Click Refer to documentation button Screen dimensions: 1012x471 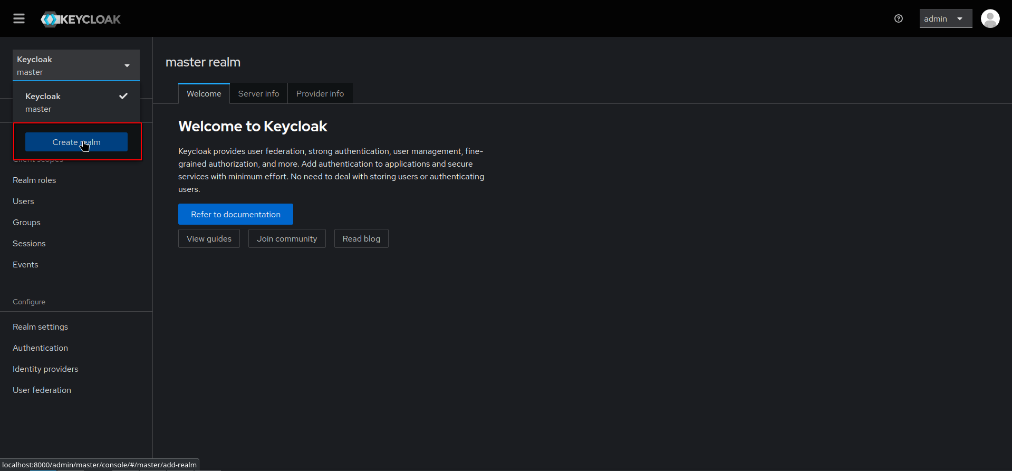pyautogui.click(x=236, y=214)
